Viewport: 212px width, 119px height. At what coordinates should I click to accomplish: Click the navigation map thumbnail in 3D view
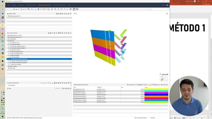click(164, 78)
